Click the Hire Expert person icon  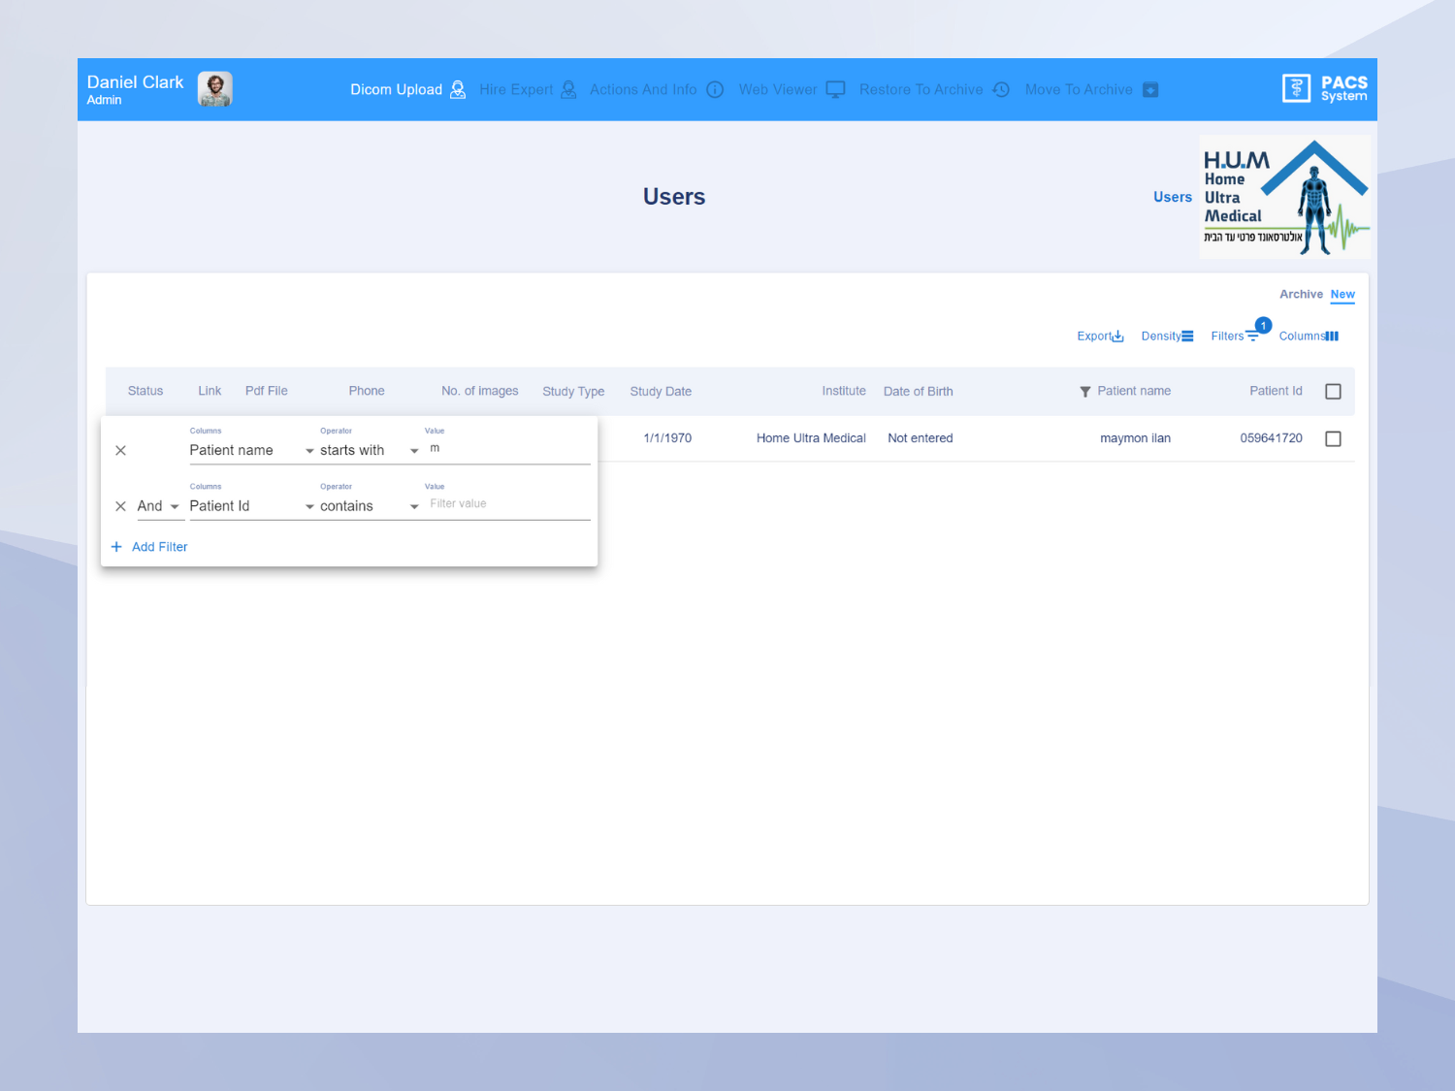[568, 89]
